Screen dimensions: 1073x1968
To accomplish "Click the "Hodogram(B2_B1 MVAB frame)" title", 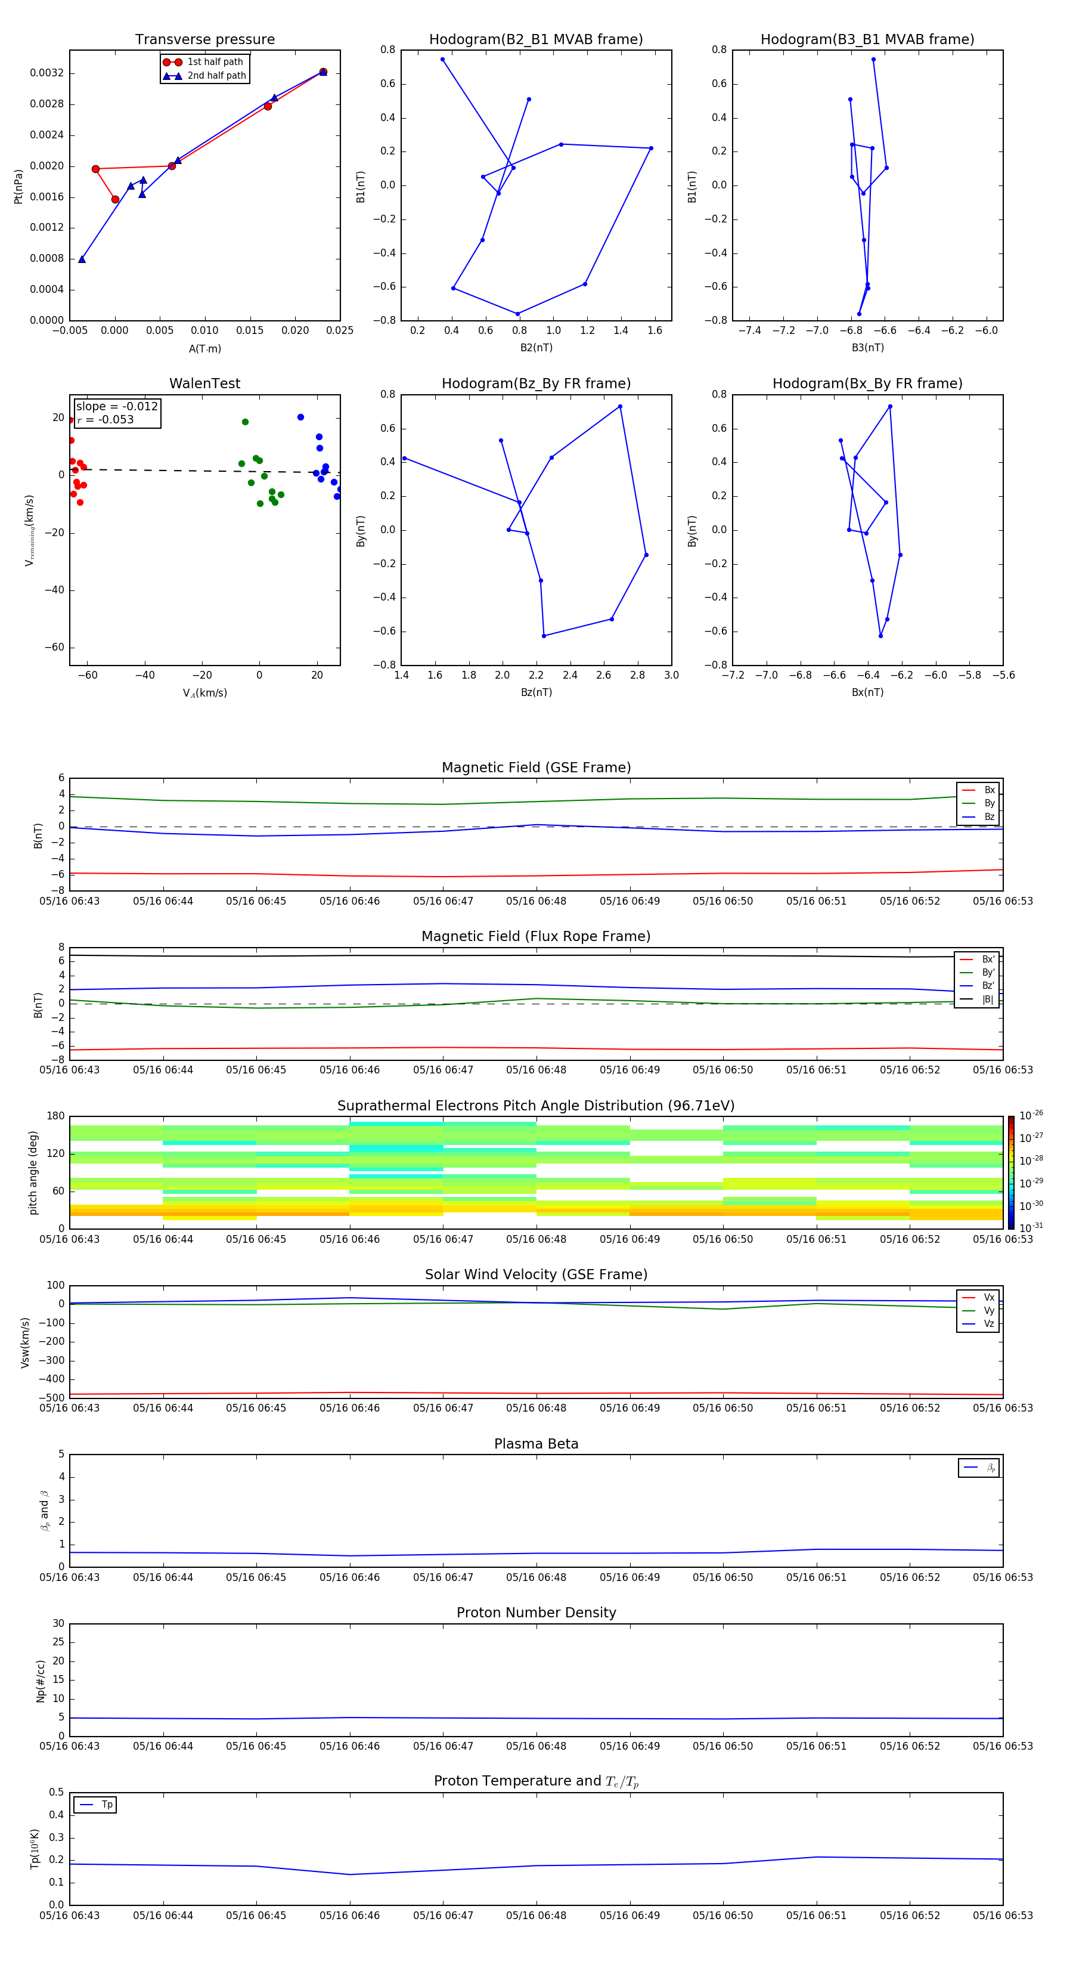I will [536, 40].
